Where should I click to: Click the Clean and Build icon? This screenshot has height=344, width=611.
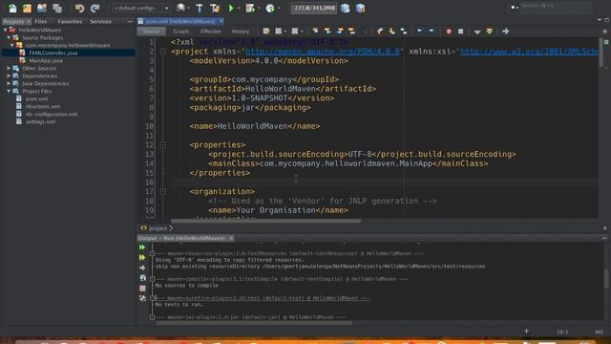[215, 8]
